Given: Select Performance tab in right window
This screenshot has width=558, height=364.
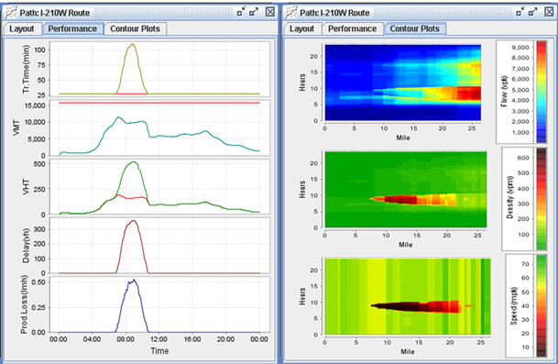Looking at the screenshot, I should (353, 28).
